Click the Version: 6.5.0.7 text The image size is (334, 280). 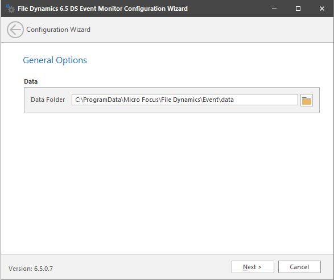pyautogui.click(x=31, y=269)
